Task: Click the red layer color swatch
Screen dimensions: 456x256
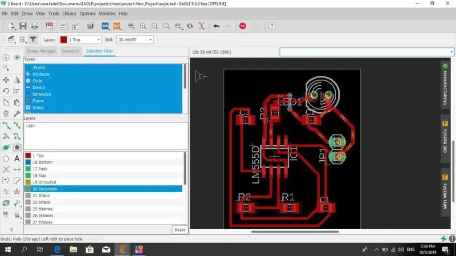Action: 63,40
